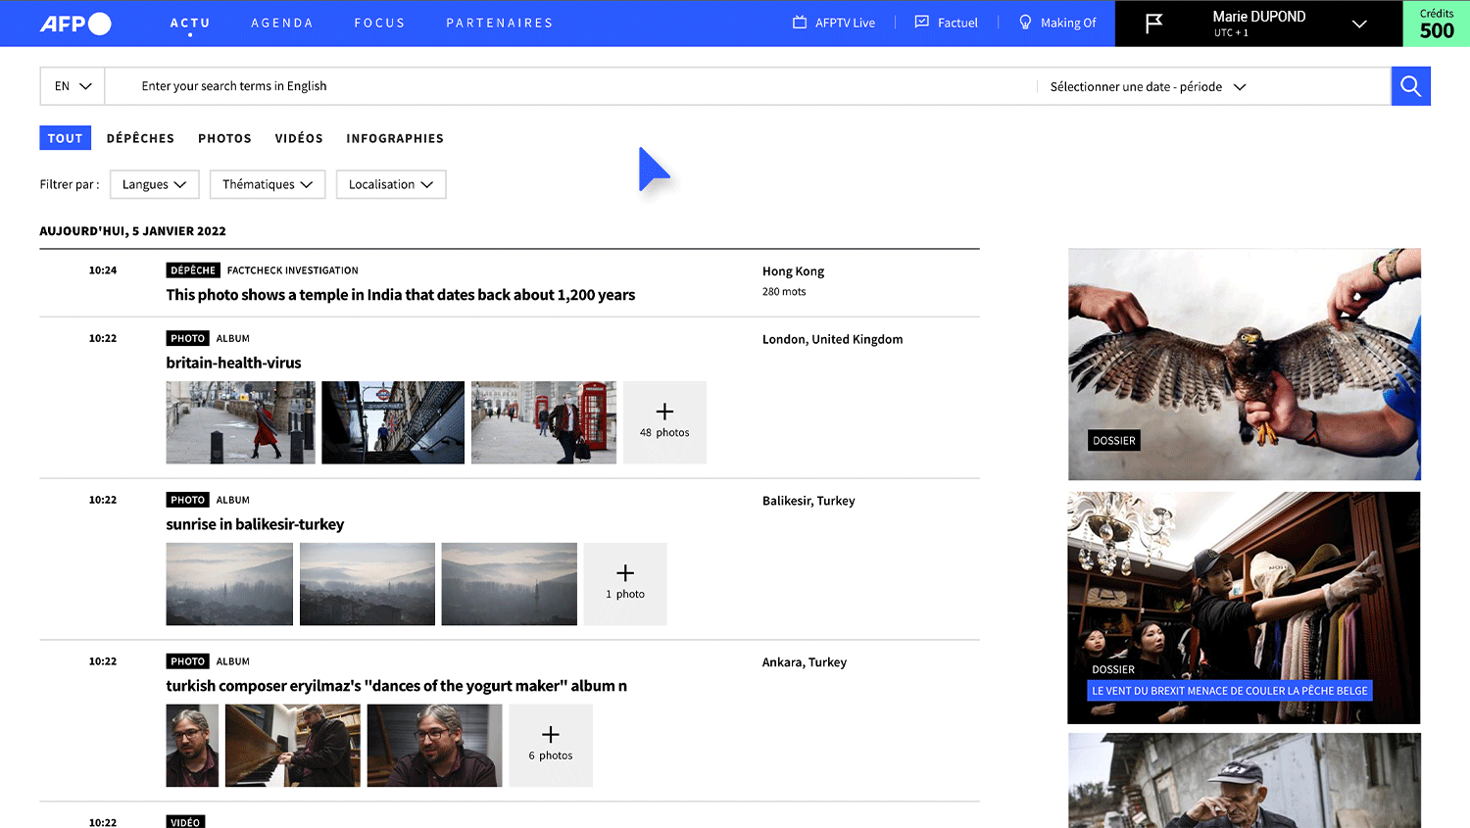Click the AUJOURD'HUI, 5 JANVIER 2022 heading

point(132,231)
